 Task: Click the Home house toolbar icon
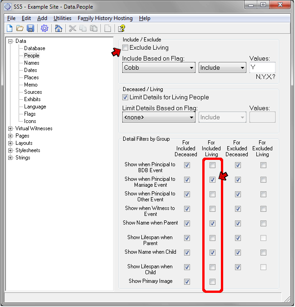click(x=59, y=28)
